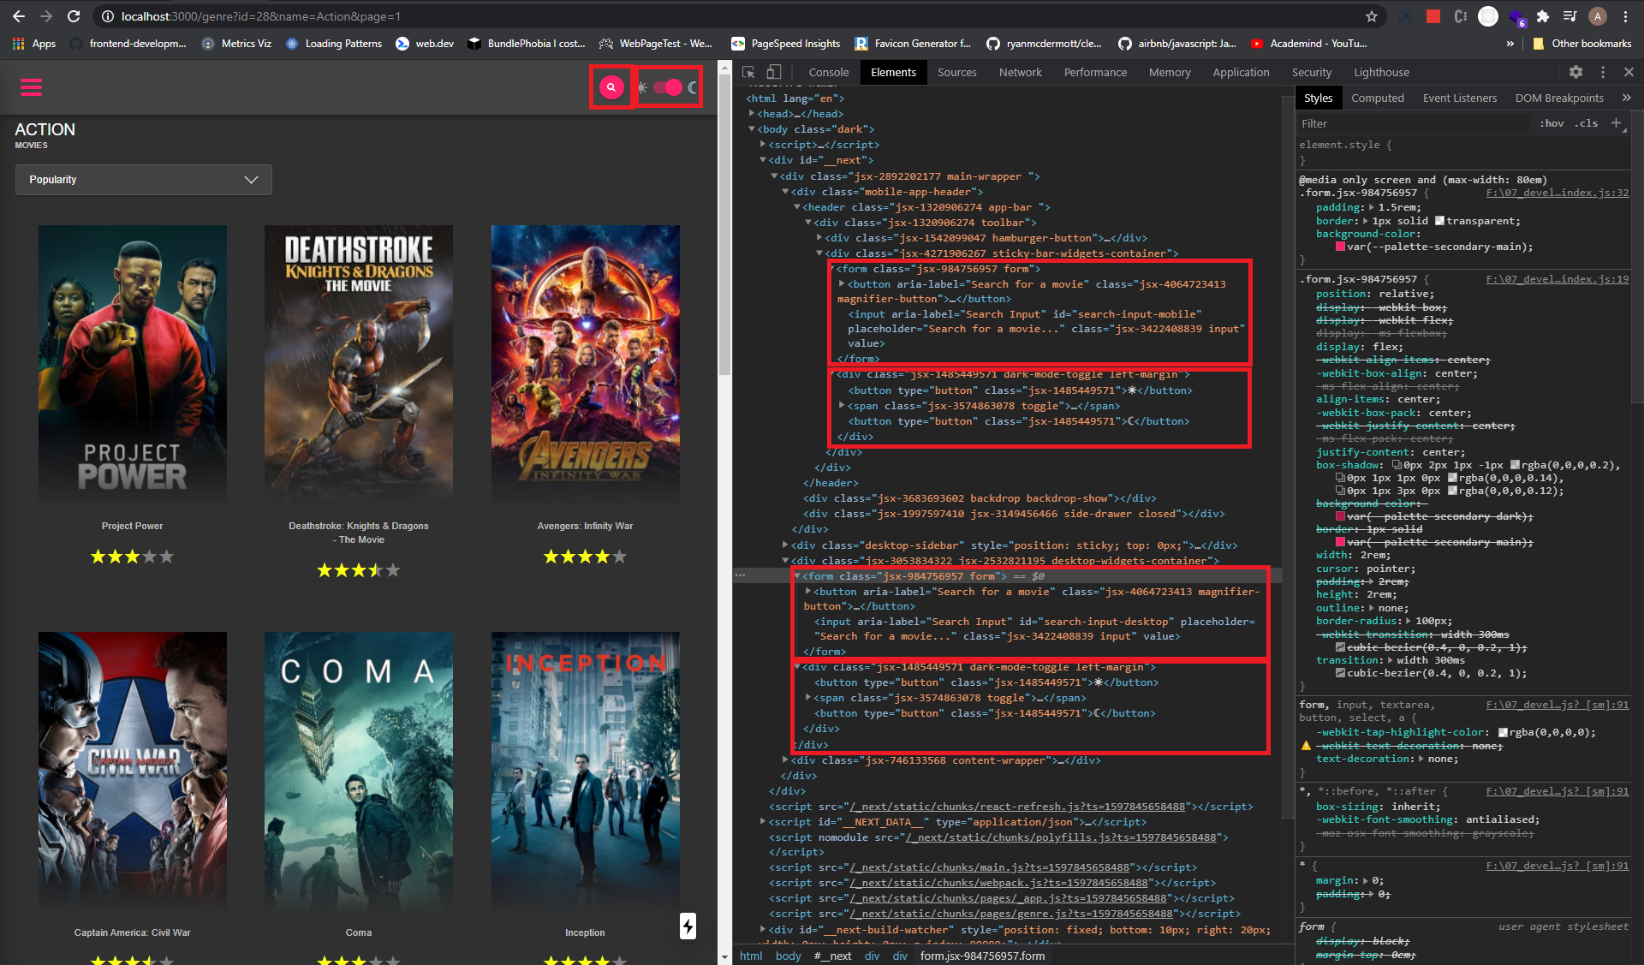The width and height of the screenshot is (1644, 965).
Task: Open the rgba(0,0,0,0.2) shadow color swatch
Action: (1515, 465)
